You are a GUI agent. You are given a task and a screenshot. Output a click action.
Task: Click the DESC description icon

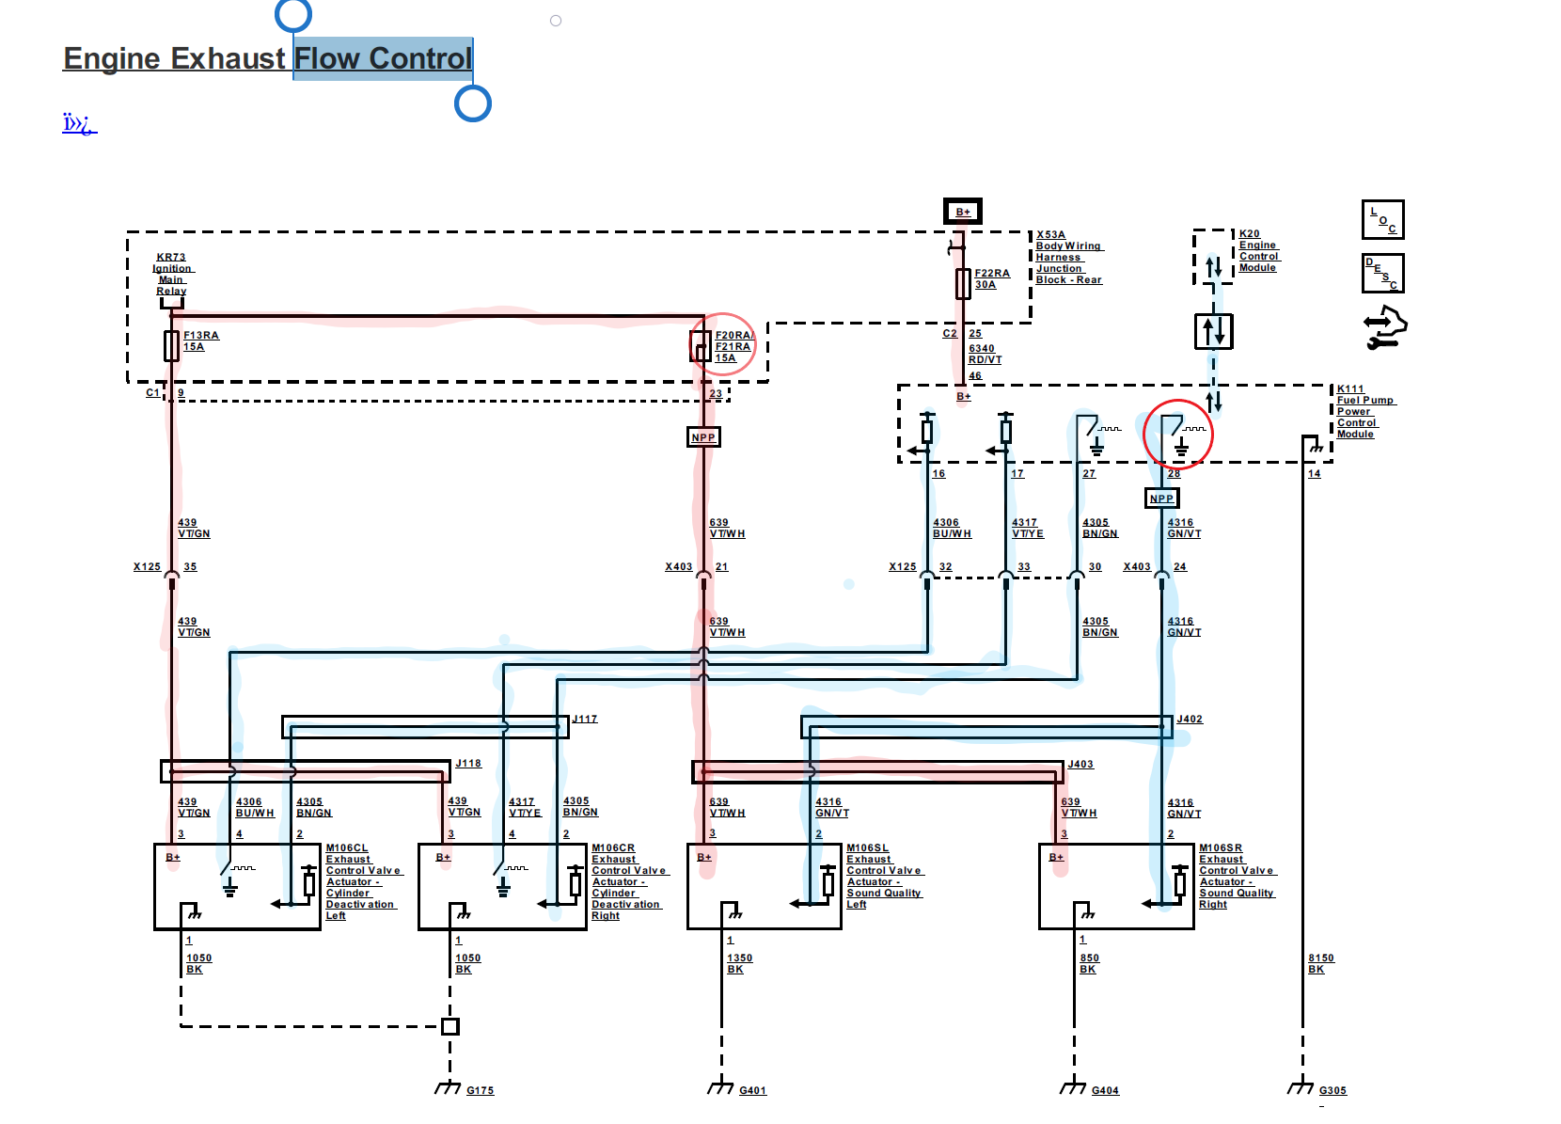tap(1382, 274)
